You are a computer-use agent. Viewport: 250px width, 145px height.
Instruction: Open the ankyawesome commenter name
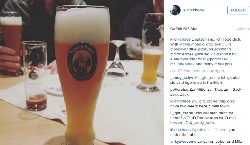(183, 141)
